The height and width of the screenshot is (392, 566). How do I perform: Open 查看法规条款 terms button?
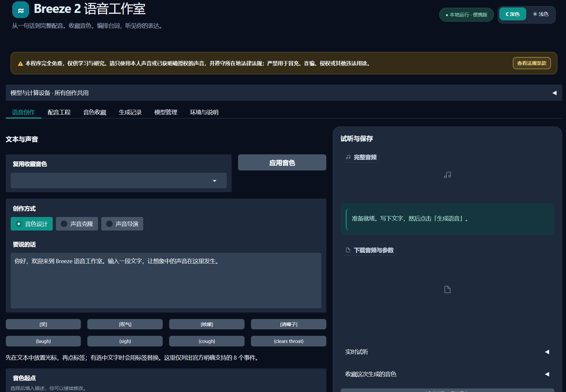pyautogui.click(x=532, y=63)
